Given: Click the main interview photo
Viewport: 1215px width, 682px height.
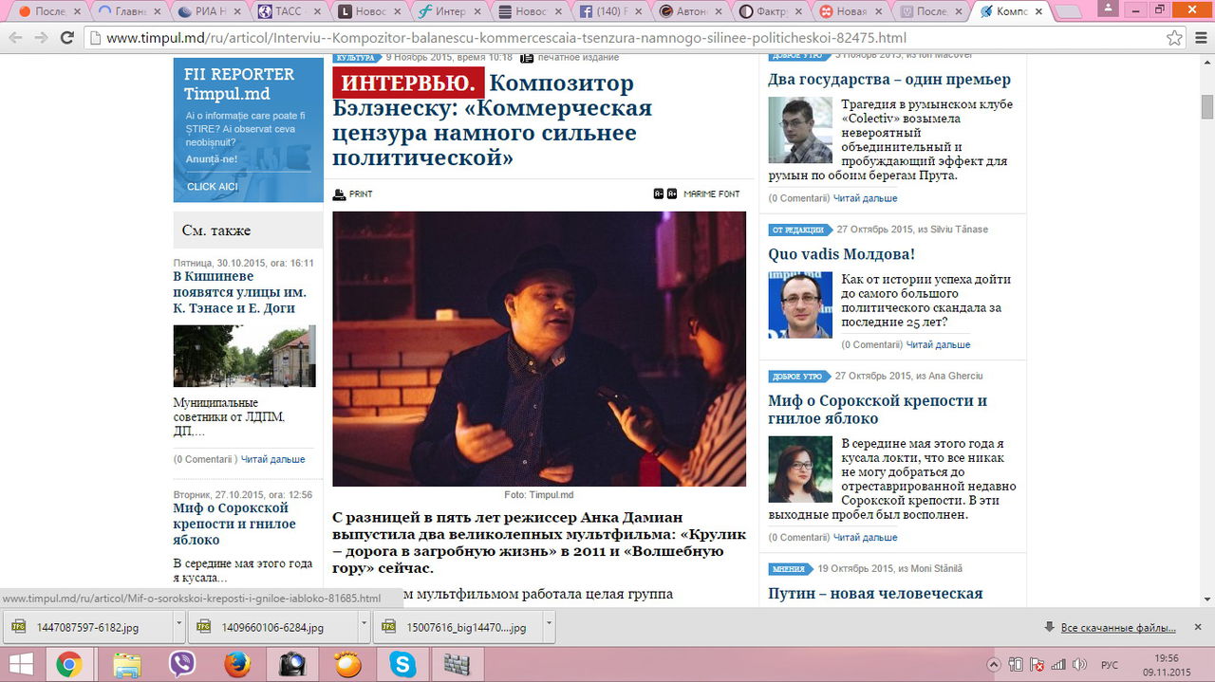Looking at the screenshot, I should [539, 349].
